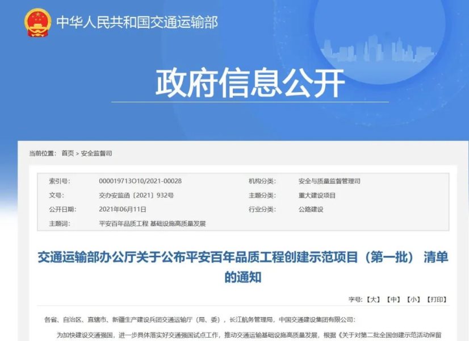Click the recipient line starting with 各省、自治区
This screenshot has width=469, height=341.
tap(199, 320)
